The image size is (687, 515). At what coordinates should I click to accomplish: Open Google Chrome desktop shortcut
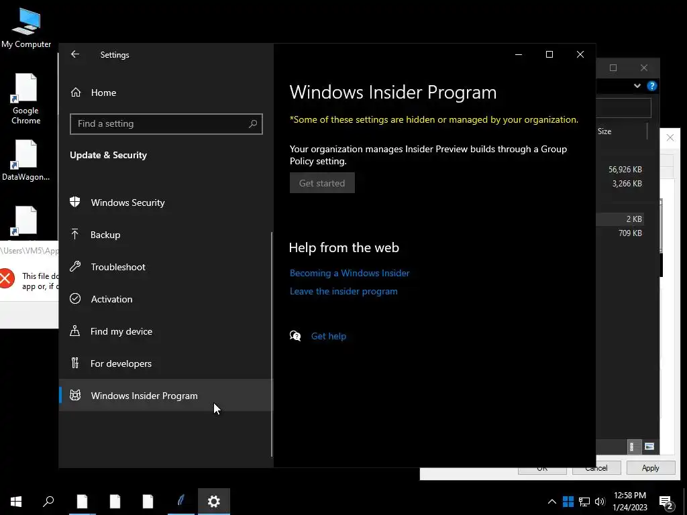pos(26,99)
